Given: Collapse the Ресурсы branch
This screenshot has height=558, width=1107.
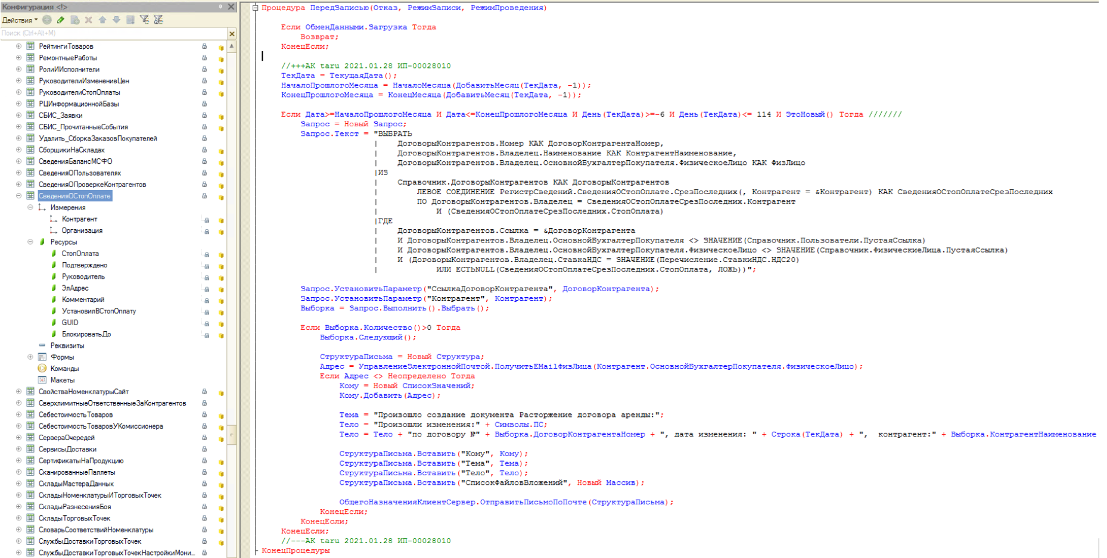Looking at the screenshot, I should [x=30, y=242].
